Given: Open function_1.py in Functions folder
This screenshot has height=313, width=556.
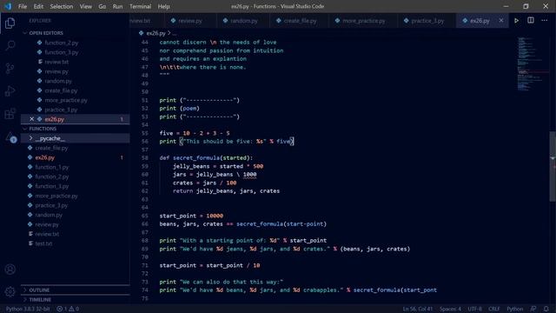Looking at the screenshot, I should 52,167.
